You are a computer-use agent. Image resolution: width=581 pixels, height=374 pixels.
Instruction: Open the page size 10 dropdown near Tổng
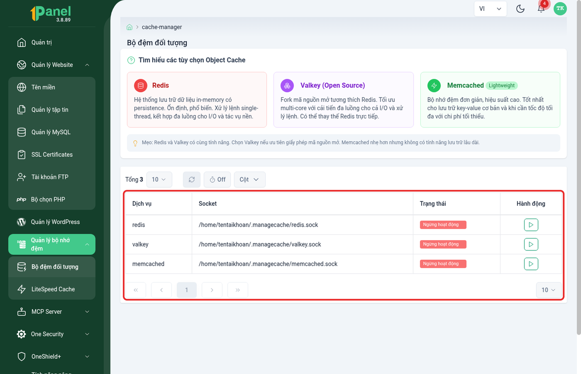[x=159, y=180]
